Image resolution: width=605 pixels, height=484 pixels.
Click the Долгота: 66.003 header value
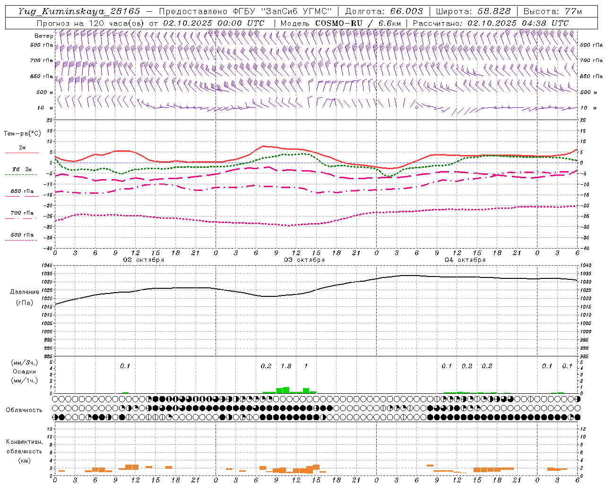(384, 11)
